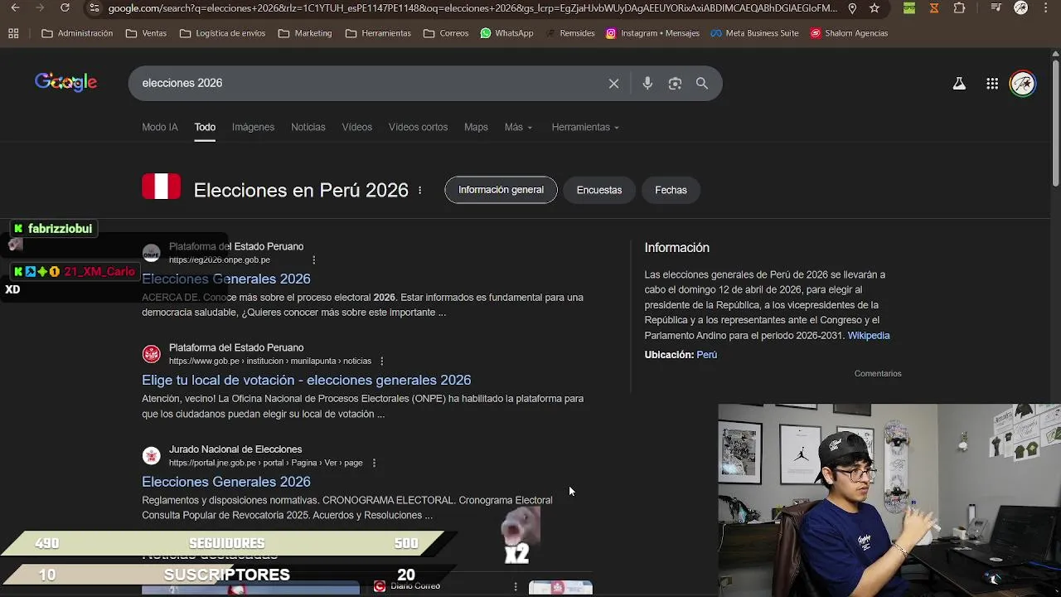Image resolution: width=1061 pixels, height=597 pixels.
Task: Open the Ventas bookmark folder
Action: coord(146,33)
